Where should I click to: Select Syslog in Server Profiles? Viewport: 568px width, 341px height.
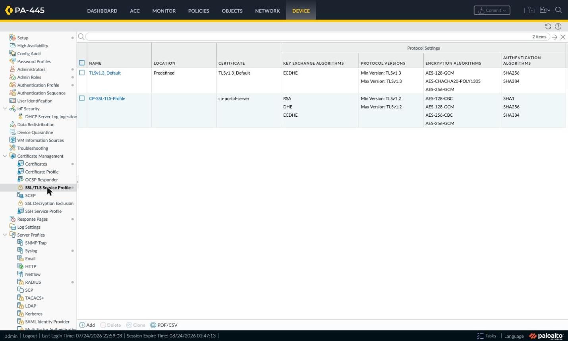point(31,250)
